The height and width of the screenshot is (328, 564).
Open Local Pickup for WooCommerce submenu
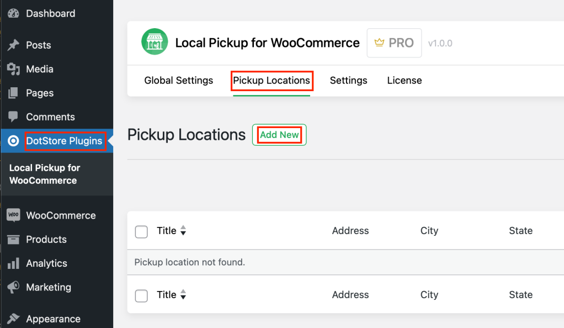coord(45,174)
